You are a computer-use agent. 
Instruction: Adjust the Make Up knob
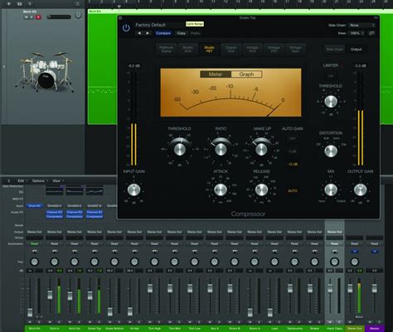point(261,149)
